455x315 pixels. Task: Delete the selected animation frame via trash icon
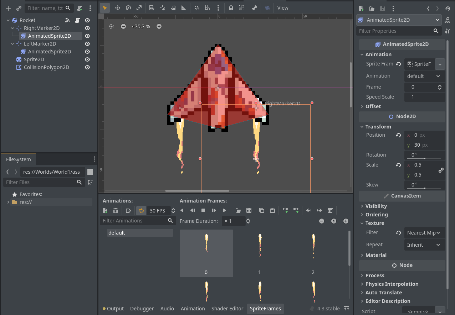330,210
